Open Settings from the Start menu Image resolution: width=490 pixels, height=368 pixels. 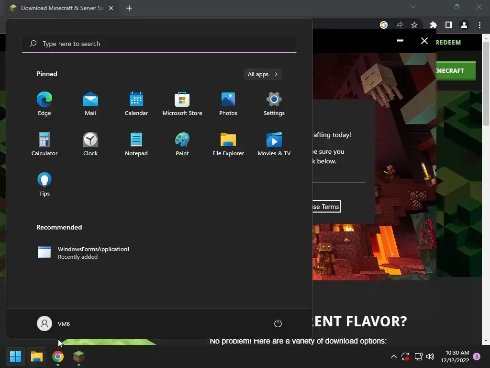coord(274,104)
